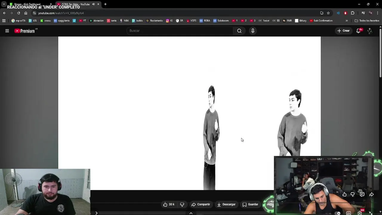The height and width of the screenshot is (215, 382).
Task: Open the apps grid in bookmarks bar
Action: (x=4, y=21)
